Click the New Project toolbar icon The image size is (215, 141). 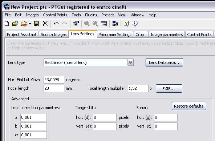coord(7,24)
